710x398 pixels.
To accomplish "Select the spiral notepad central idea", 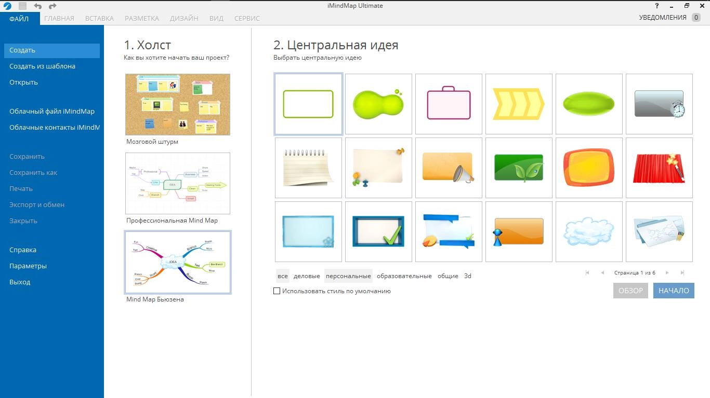I will (x=308, y=168).
